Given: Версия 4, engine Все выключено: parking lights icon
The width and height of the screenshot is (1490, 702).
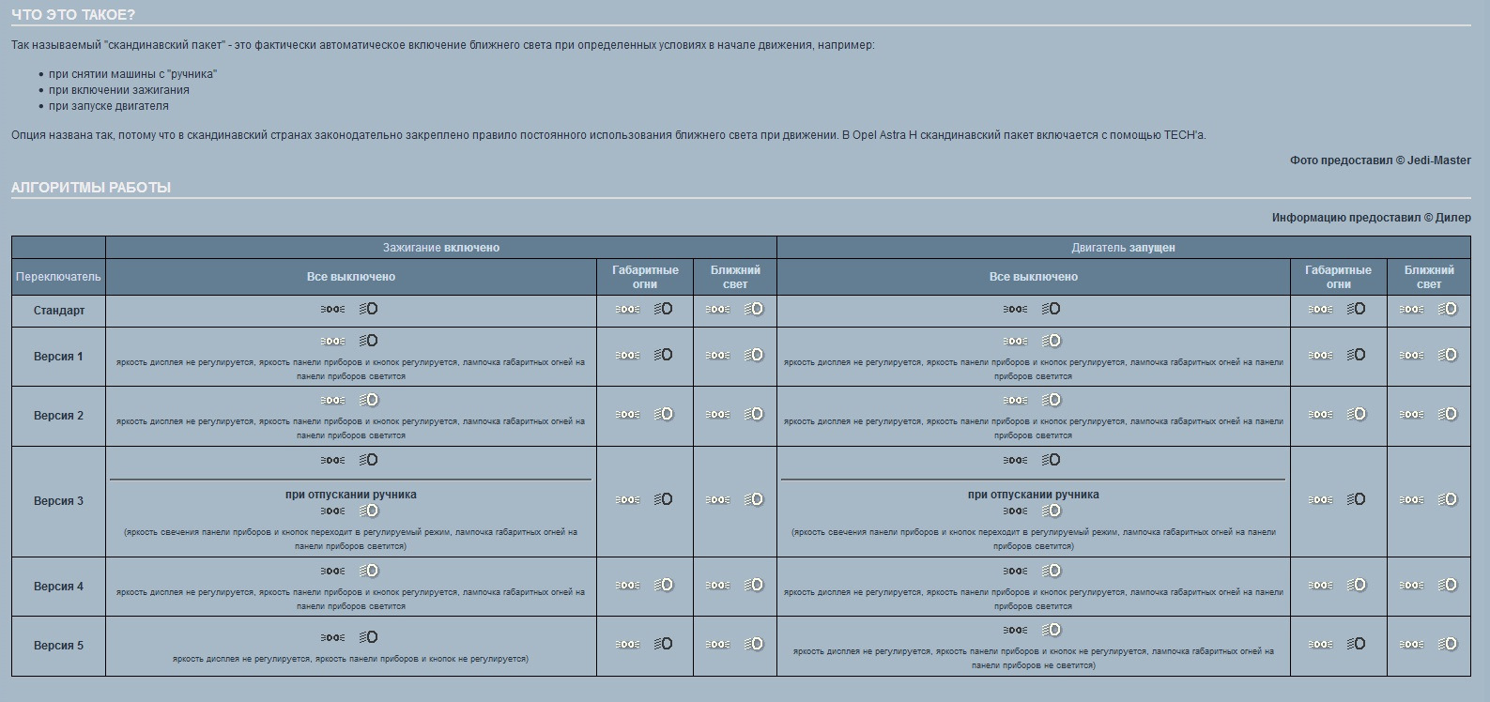Looking at the screenshot, I should [1015, 571].
